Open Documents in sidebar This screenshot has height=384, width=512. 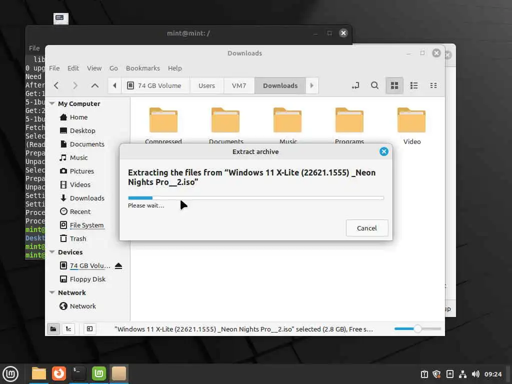[87, 144]
